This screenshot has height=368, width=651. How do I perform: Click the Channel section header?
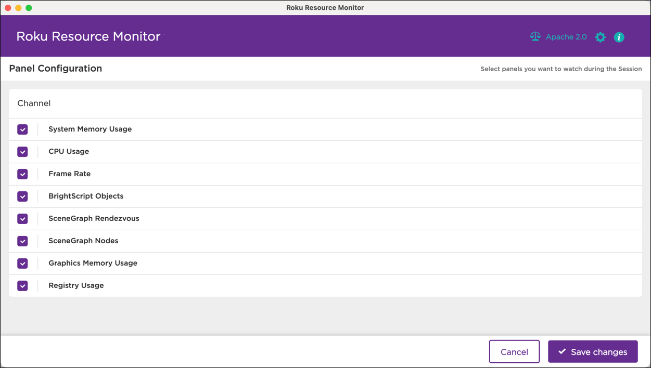[34, 103]
